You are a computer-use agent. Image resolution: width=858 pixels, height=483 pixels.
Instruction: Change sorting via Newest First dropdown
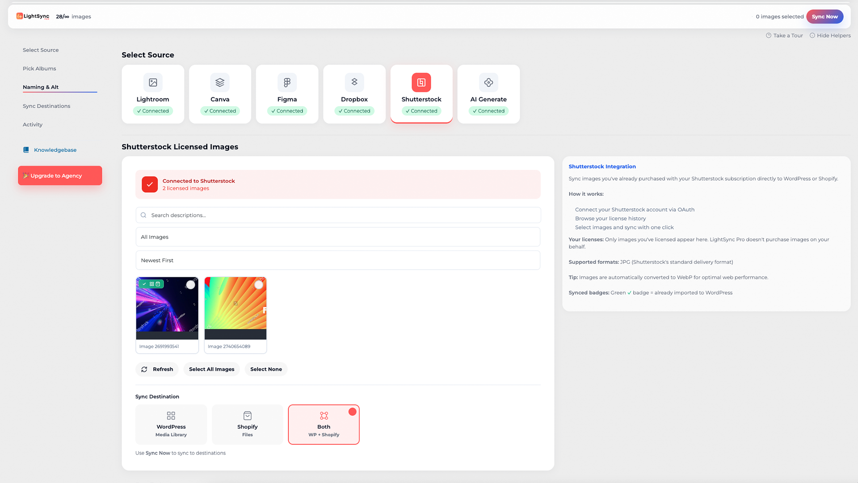(x=338, y=260)
